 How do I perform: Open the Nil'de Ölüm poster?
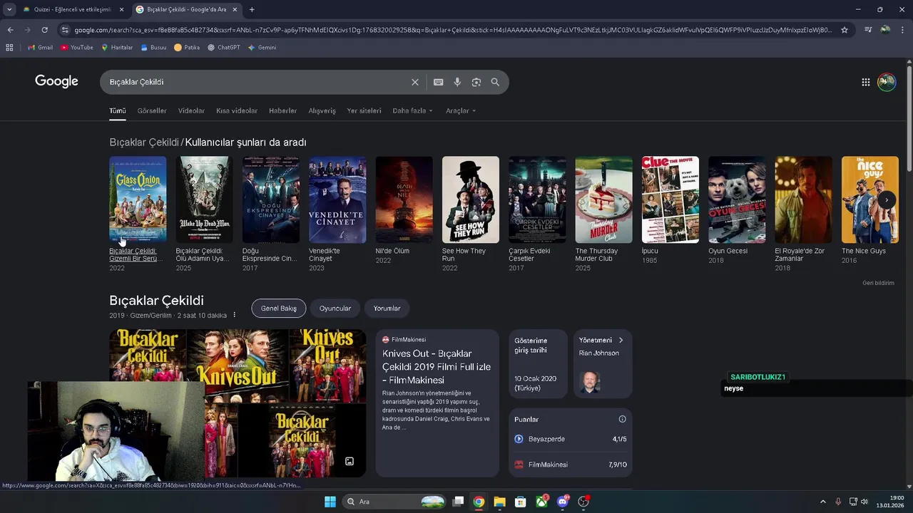(404, 199)
